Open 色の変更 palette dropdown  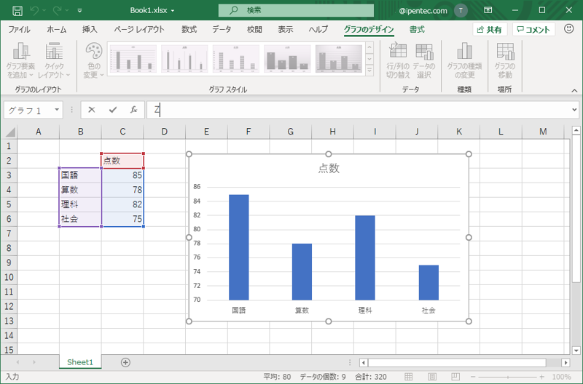93,60
